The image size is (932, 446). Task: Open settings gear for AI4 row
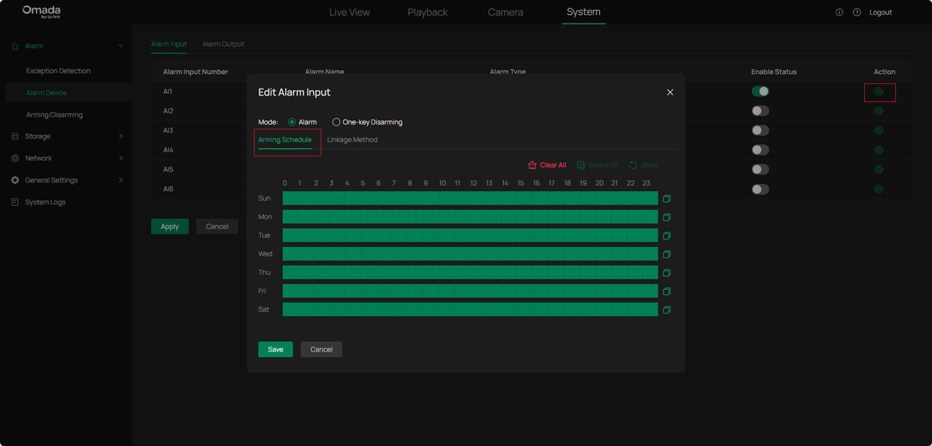click(x=879, y=150)
